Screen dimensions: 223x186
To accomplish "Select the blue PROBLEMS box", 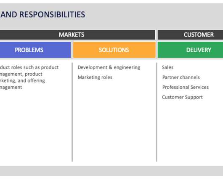I will coord(35,50).
